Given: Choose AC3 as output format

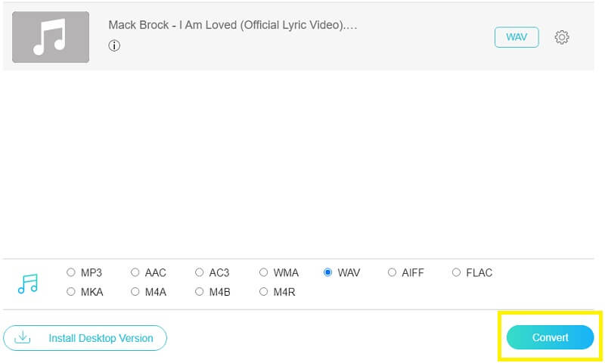Looking at the screenshot, I should [x=200, y=272].
